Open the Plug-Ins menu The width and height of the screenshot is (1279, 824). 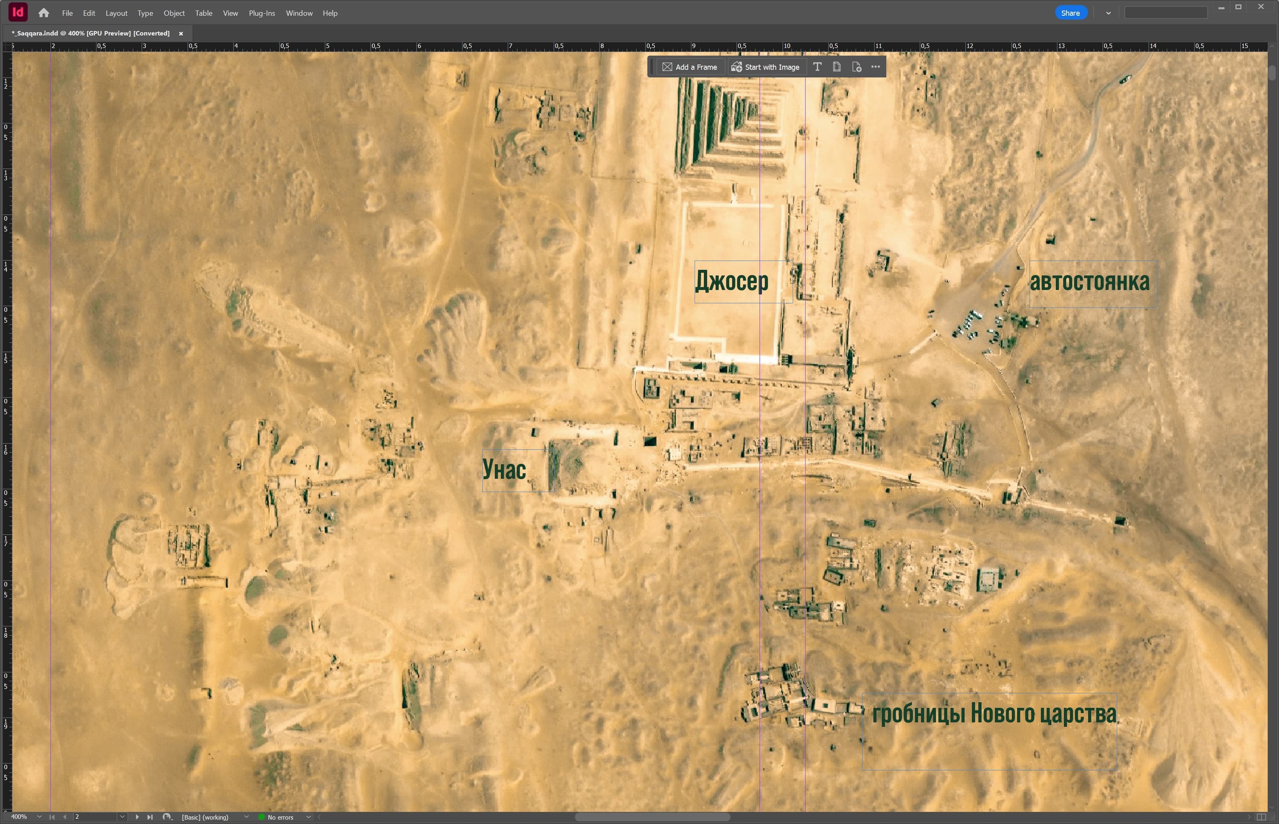(262, 13)
